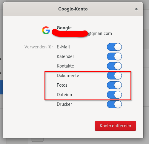The image size is (149, 144).
Task: Click the "Dateien" label text
Action: tap(64, 95)
